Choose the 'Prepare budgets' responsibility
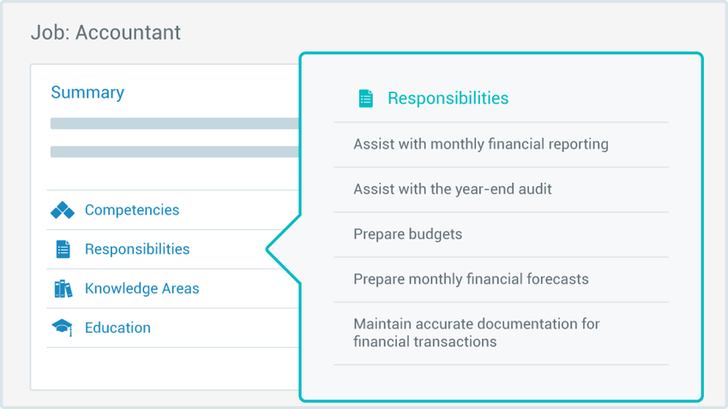 tap(407, 234)
